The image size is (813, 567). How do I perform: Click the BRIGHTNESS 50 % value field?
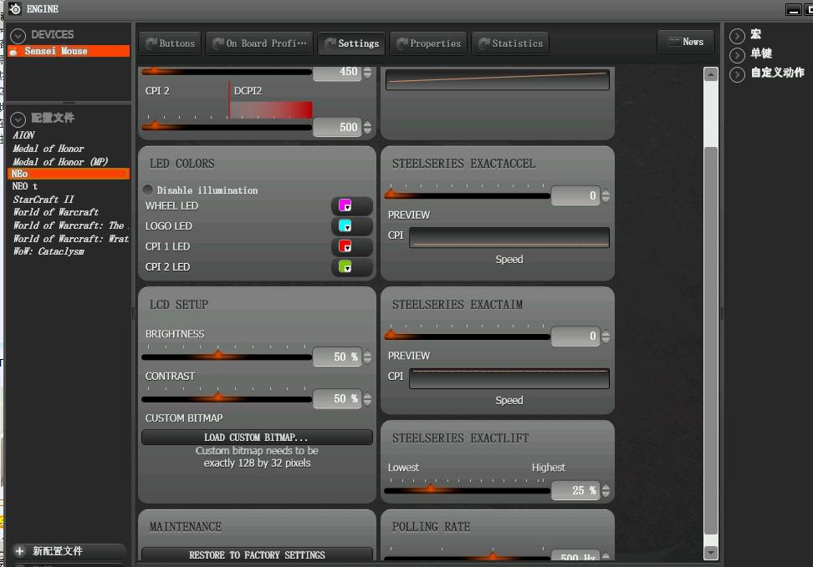(337, 357)
